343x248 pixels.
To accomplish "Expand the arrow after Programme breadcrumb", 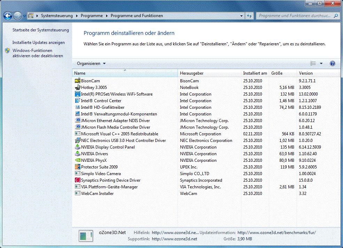I will (107, 16).
